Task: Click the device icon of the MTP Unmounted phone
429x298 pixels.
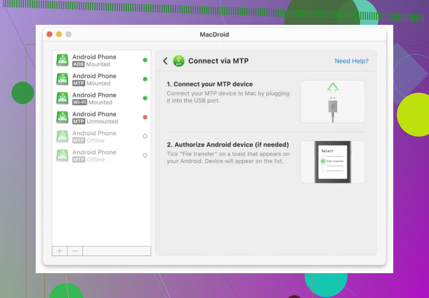Action: pos(62,117)
